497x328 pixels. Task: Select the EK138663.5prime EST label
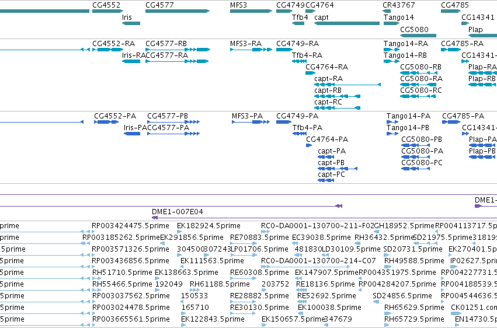[187, 273]
